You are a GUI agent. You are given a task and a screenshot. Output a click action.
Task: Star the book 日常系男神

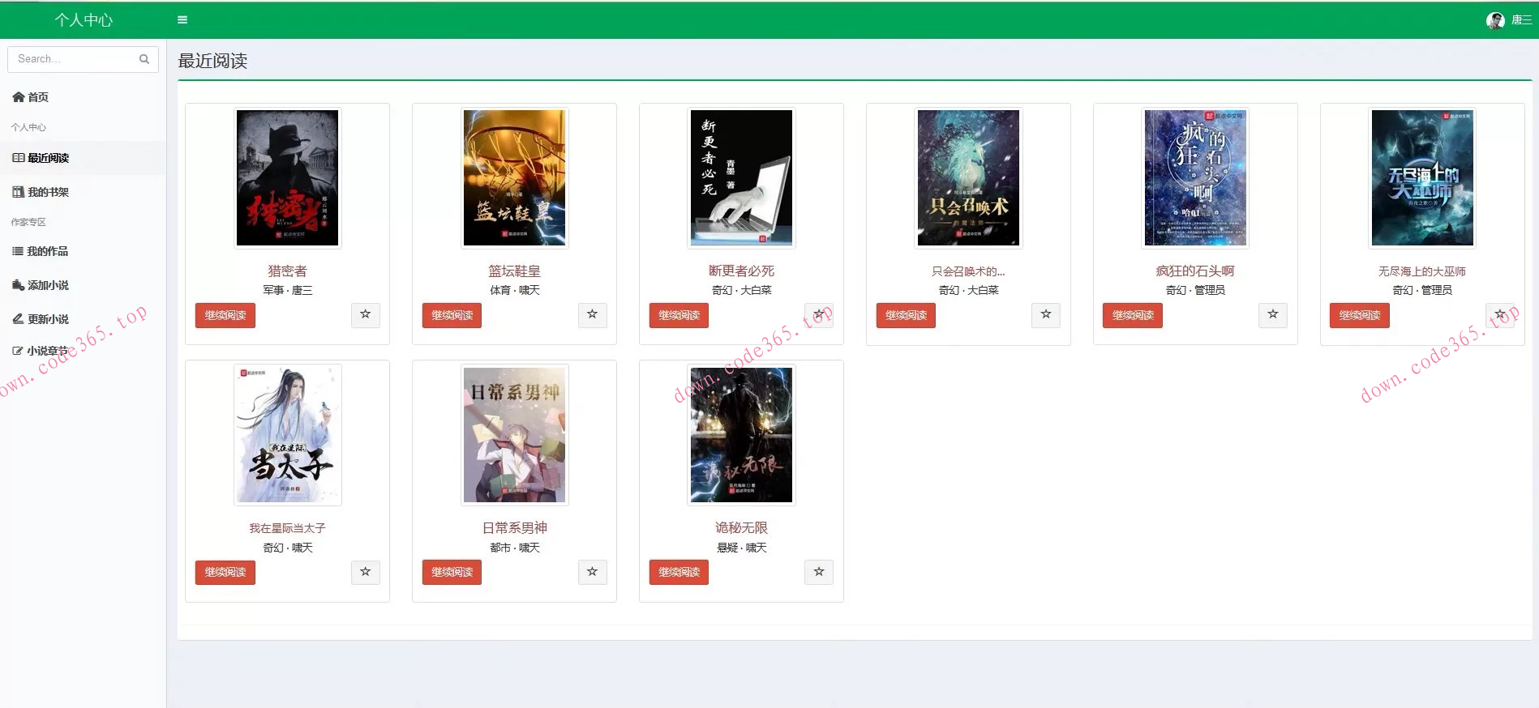(x=593, y=573)
